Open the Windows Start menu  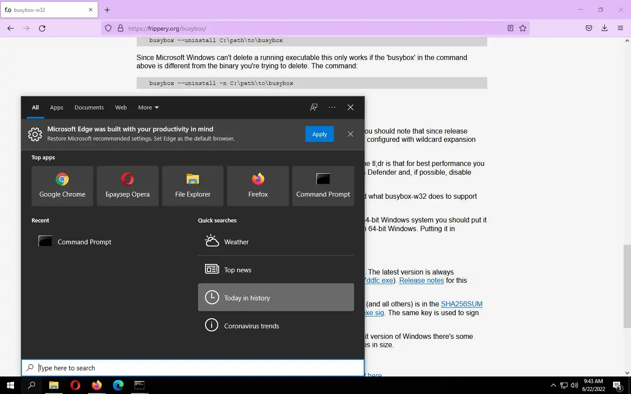pos(11,385)
